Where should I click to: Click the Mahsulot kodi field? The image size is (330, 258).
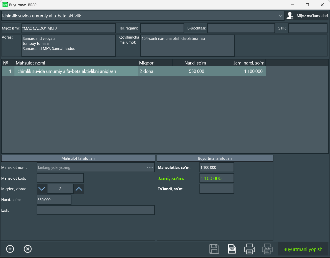[60, 178]
